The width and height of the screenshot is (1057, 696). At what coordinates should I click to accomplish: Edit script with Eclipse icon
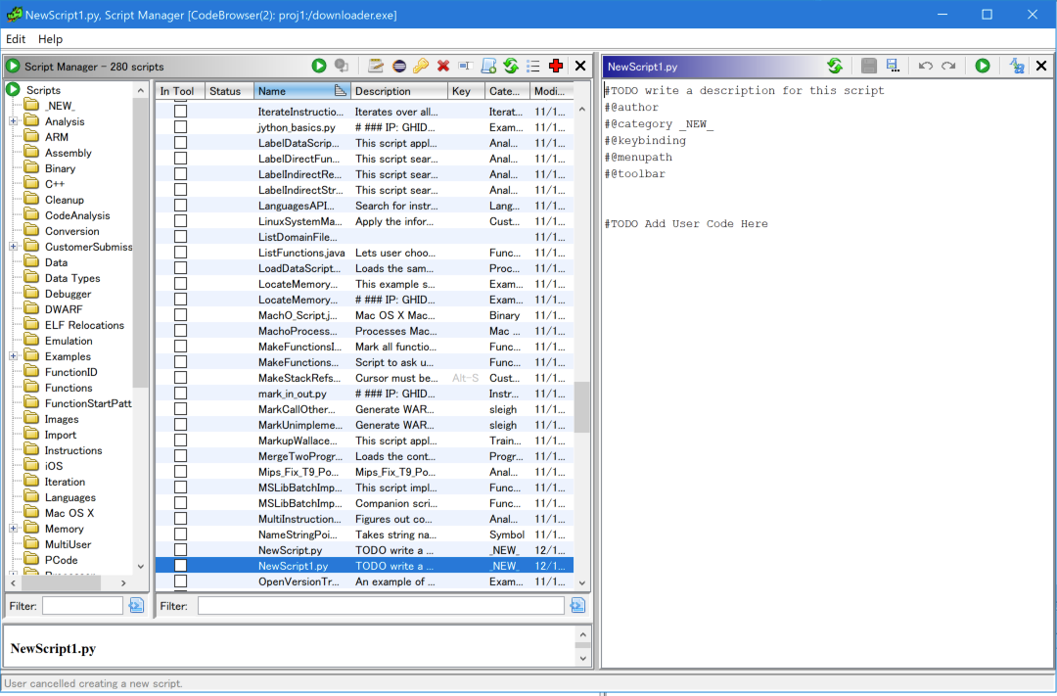pos(399,66)
